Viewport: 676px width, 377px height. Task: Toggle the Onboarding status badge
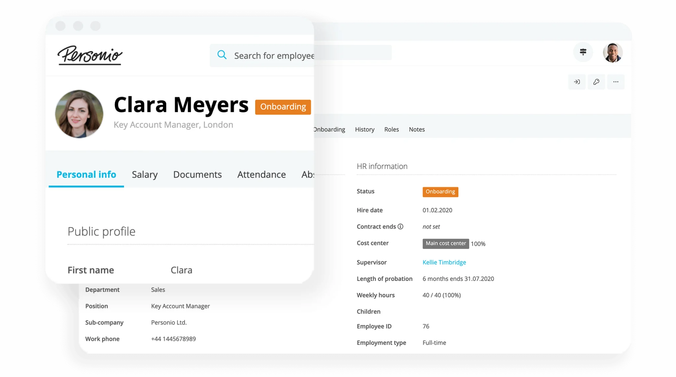[x=284, y=107]
